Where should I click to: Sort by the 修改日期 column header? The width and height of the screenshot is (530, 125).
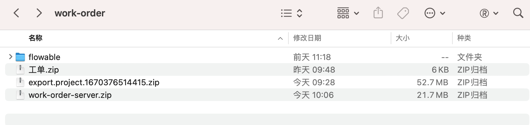(x=307, y=38)
